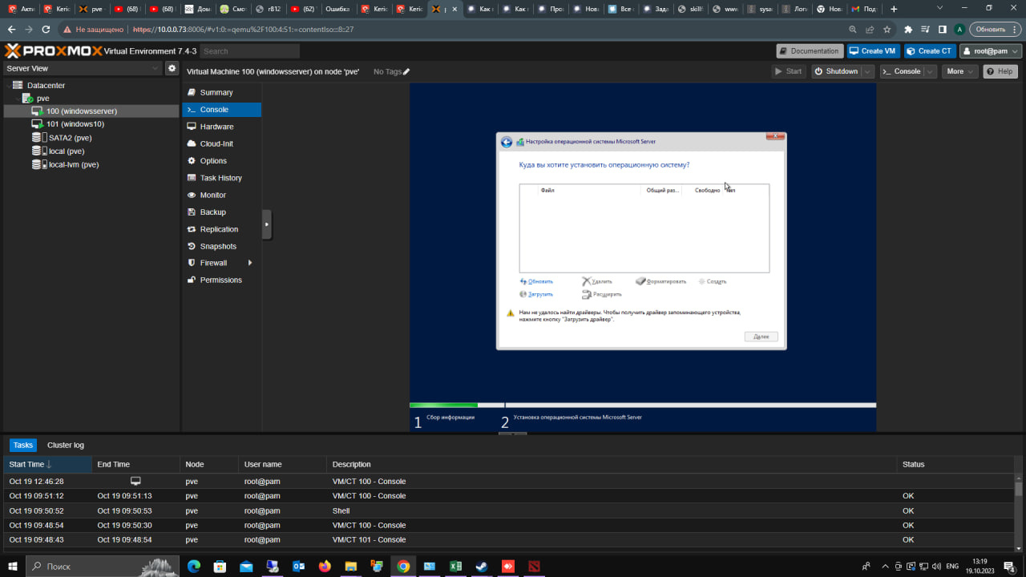Click Расширить in the setup dialog
Viewport: 1026px width, 577px height.
(x=602, y=294)
